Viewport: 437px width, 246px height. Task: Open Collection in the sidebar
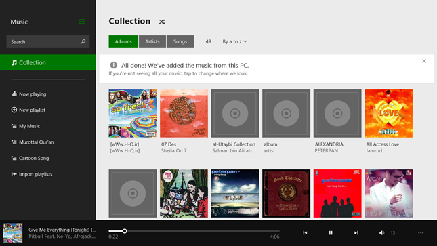(48, 62)
